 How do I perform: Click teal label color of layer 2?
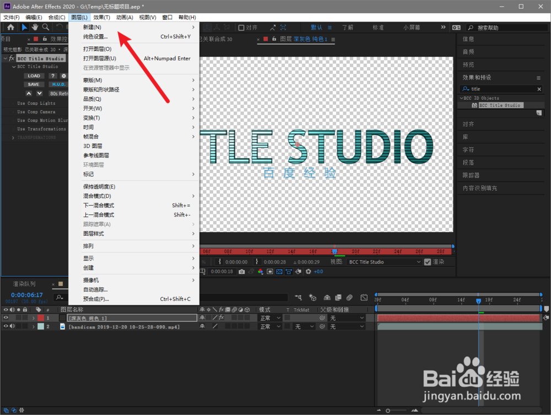[x=41, y=326]
